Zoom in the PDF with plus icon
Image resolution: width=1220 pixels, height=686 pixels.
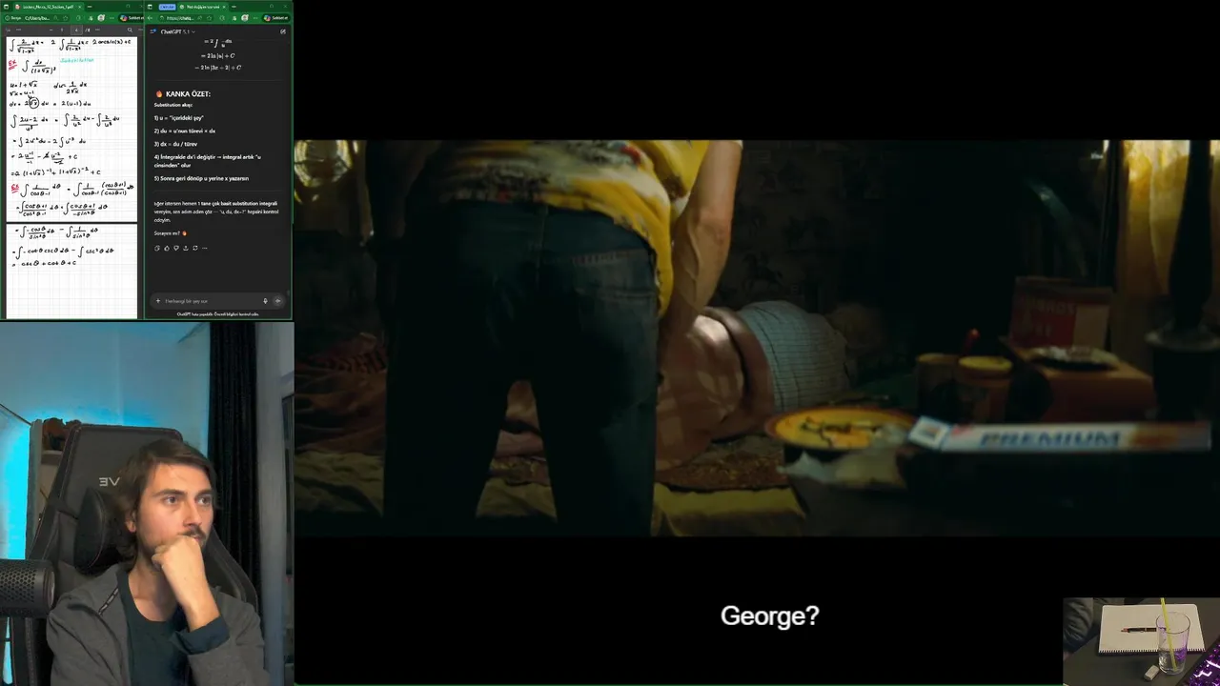[61, 30]
